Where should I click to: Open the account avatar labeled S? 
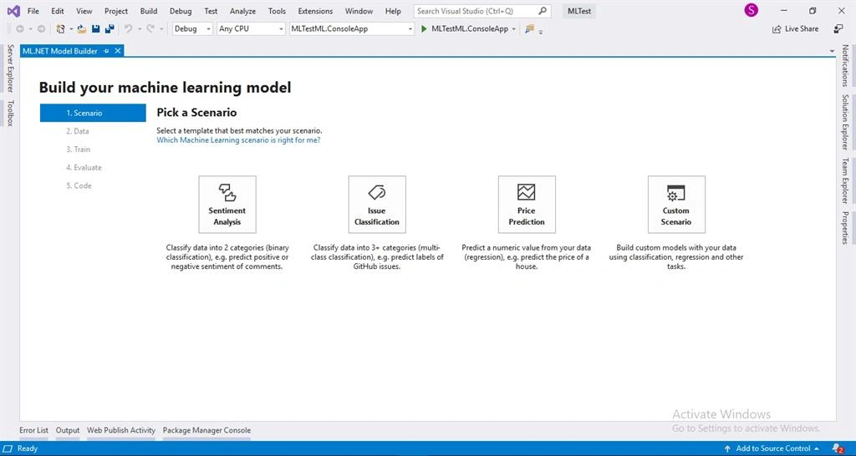(752, 10)
